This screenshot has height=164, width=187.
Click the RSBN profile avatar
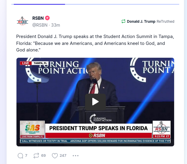tap(22, 21)
